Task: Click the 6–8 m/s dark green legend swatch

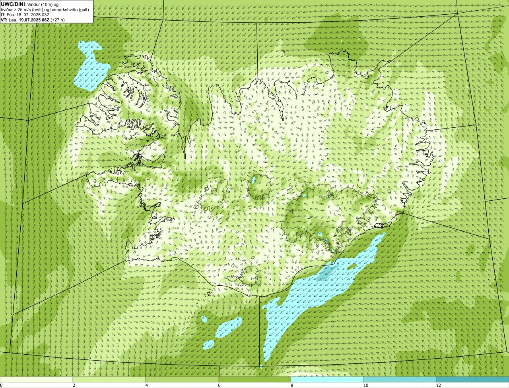Action: pos(255,379)
